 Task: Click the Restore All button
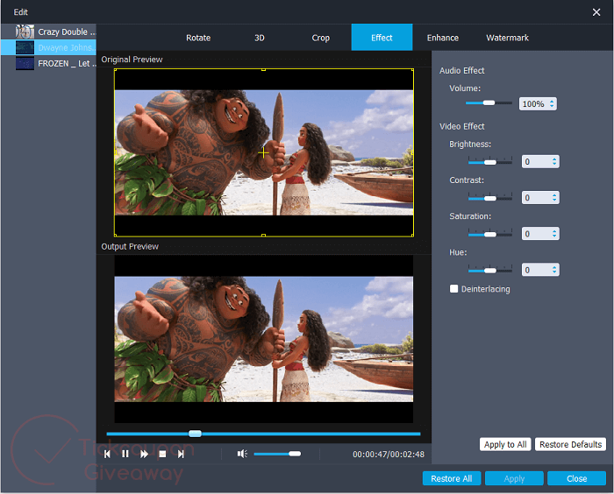pos(452,478)
